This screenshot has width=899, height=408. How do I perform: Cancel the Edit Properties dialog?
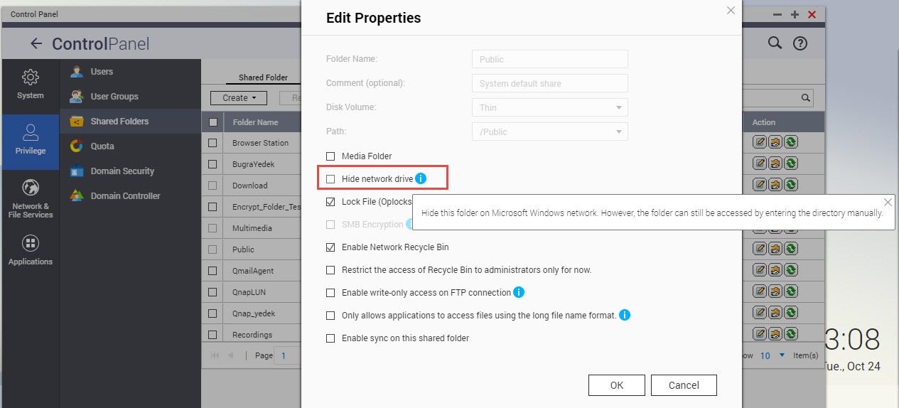coord(684,385)
